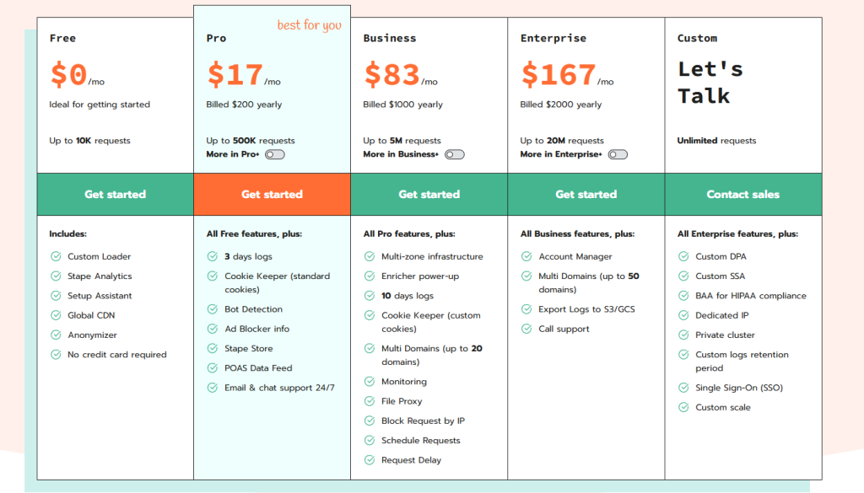The image size is (864, 493).
Task: Select the Pro plan heading
Action: click(x=216, y=38)
